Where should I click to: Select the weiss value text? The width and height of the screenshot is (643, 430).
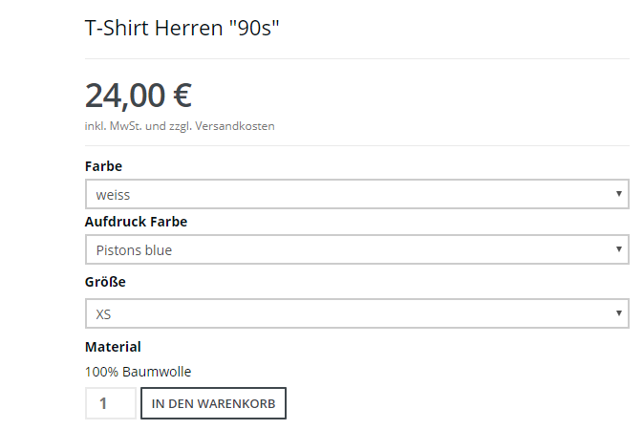(113, 195)
